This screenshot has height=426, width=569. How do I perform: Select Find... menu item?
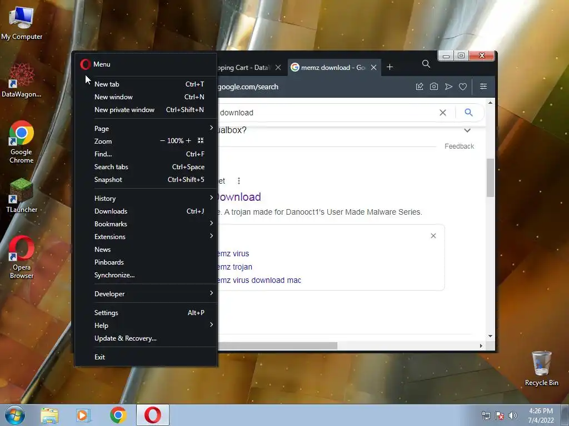(x=146, y=154)
